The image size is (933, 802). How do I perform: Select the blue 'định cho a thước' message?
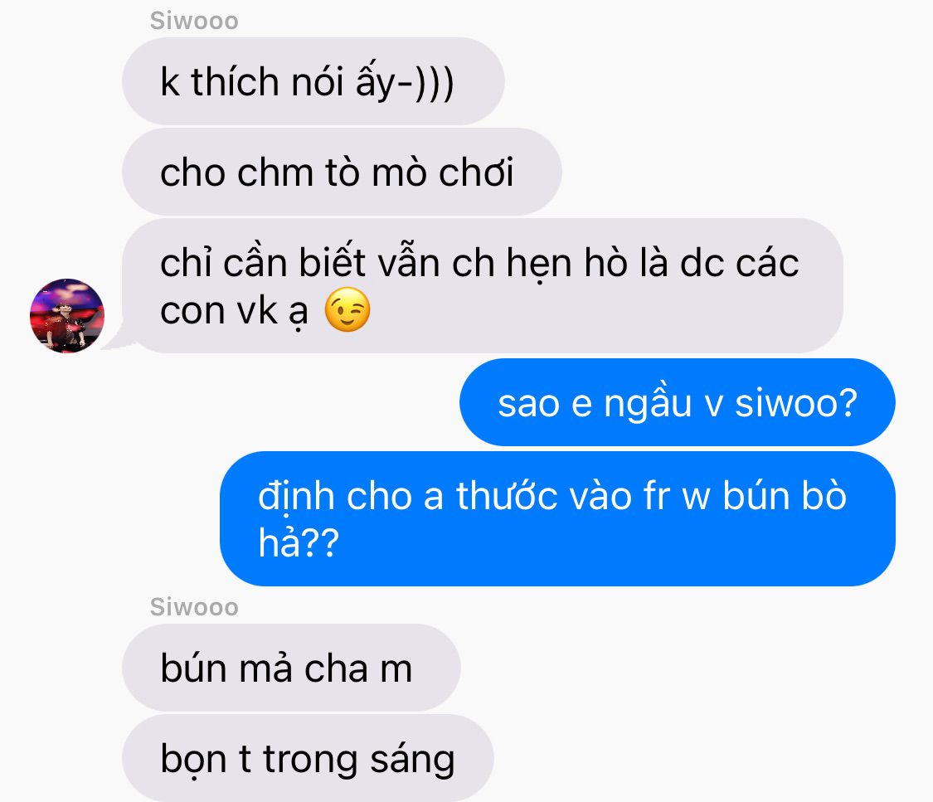[557, 519]
